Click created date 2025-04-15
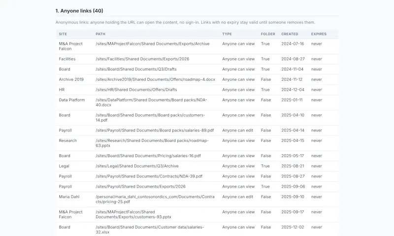 pos(293,141)
